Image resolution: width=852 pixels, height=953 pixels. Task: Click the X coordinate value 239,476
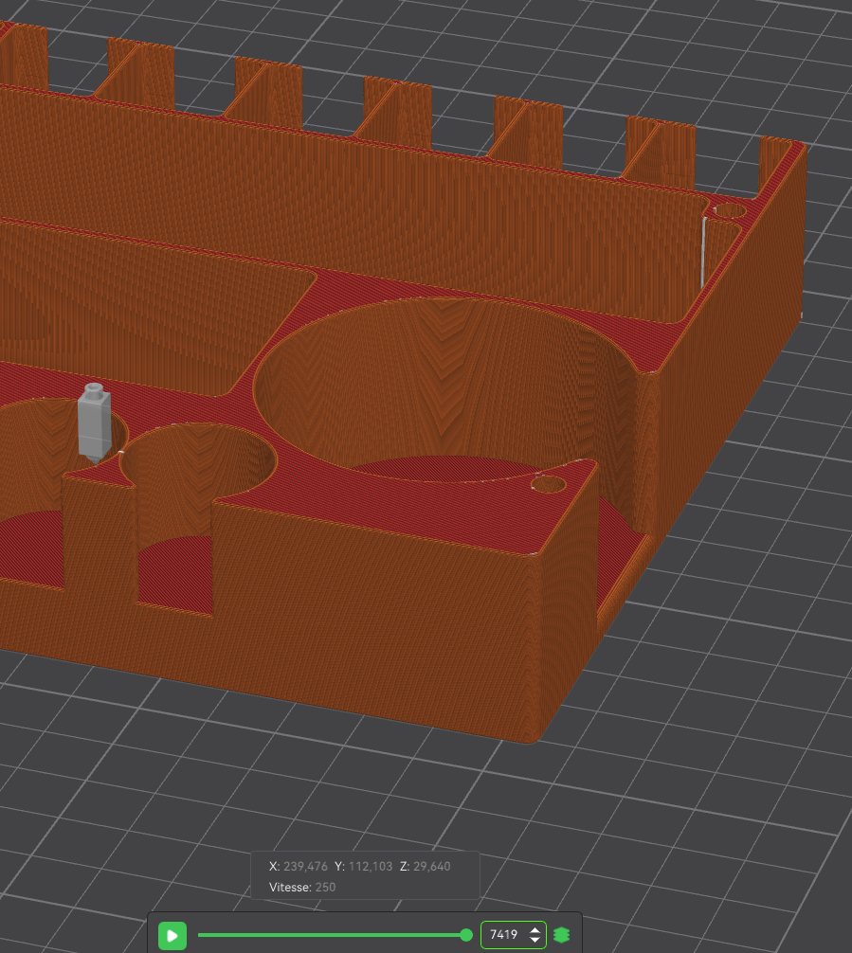[x=305, y=866]
